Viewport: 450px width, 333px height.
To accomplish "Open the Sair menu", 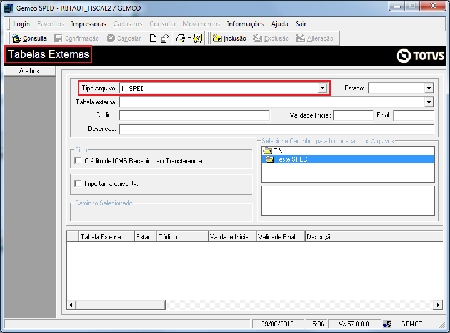I will click(x=301, y=24).
